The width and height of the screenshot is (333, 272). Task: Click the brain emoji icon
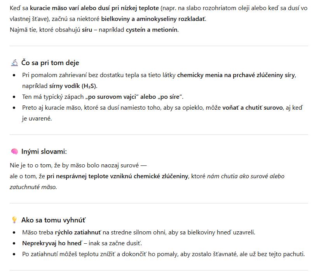(14, 151)
